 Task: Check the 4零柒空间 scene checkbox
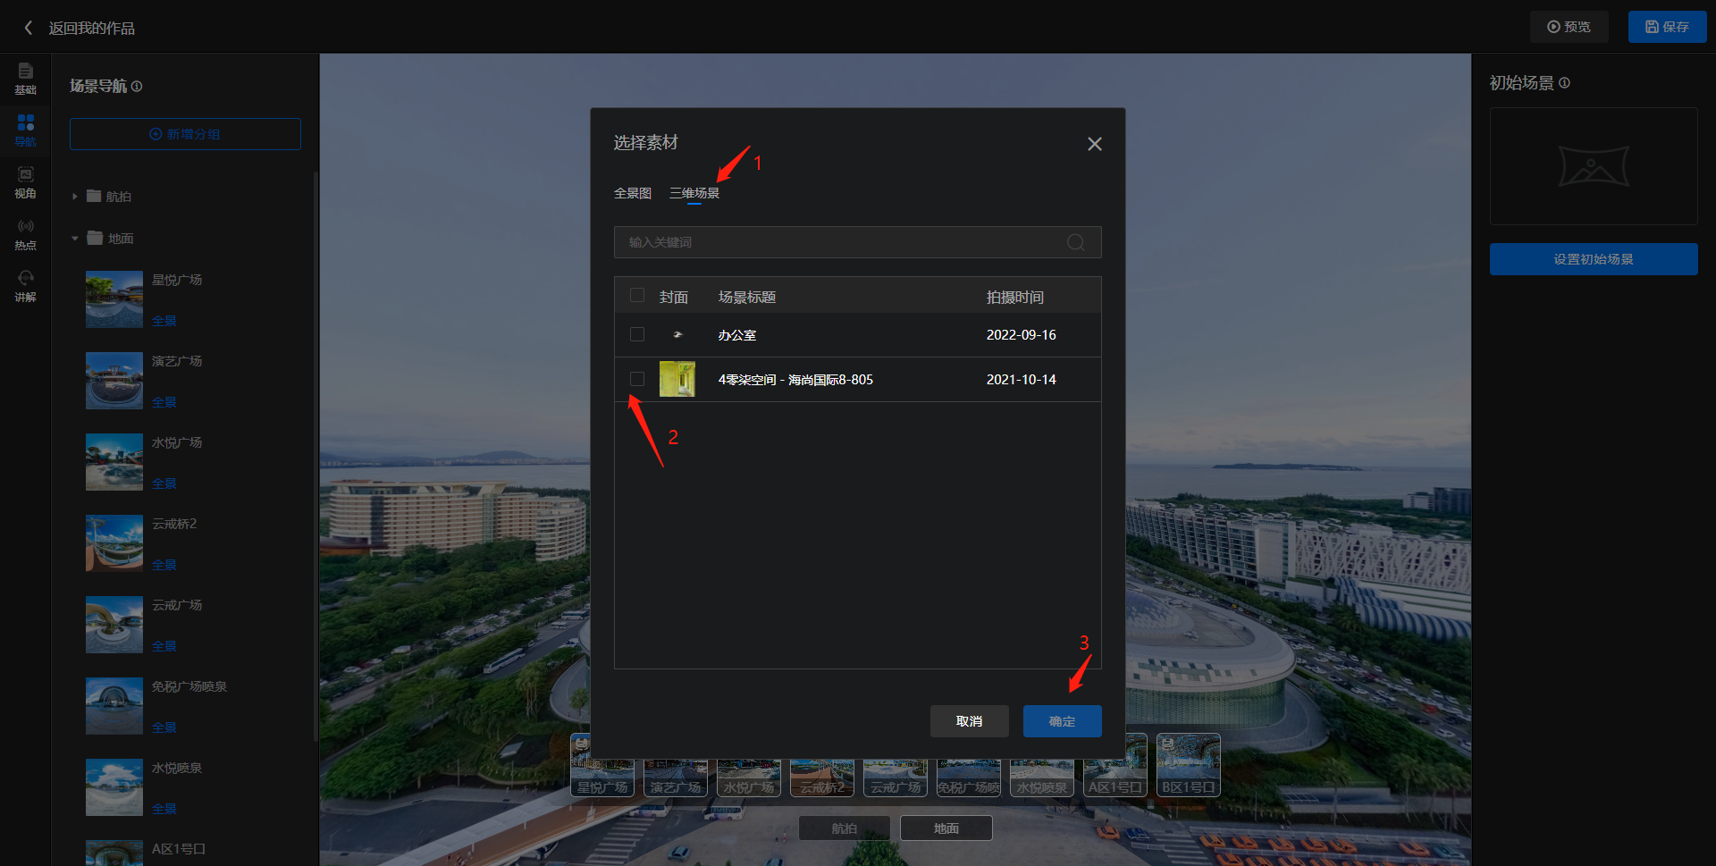(x=637, y=379)
